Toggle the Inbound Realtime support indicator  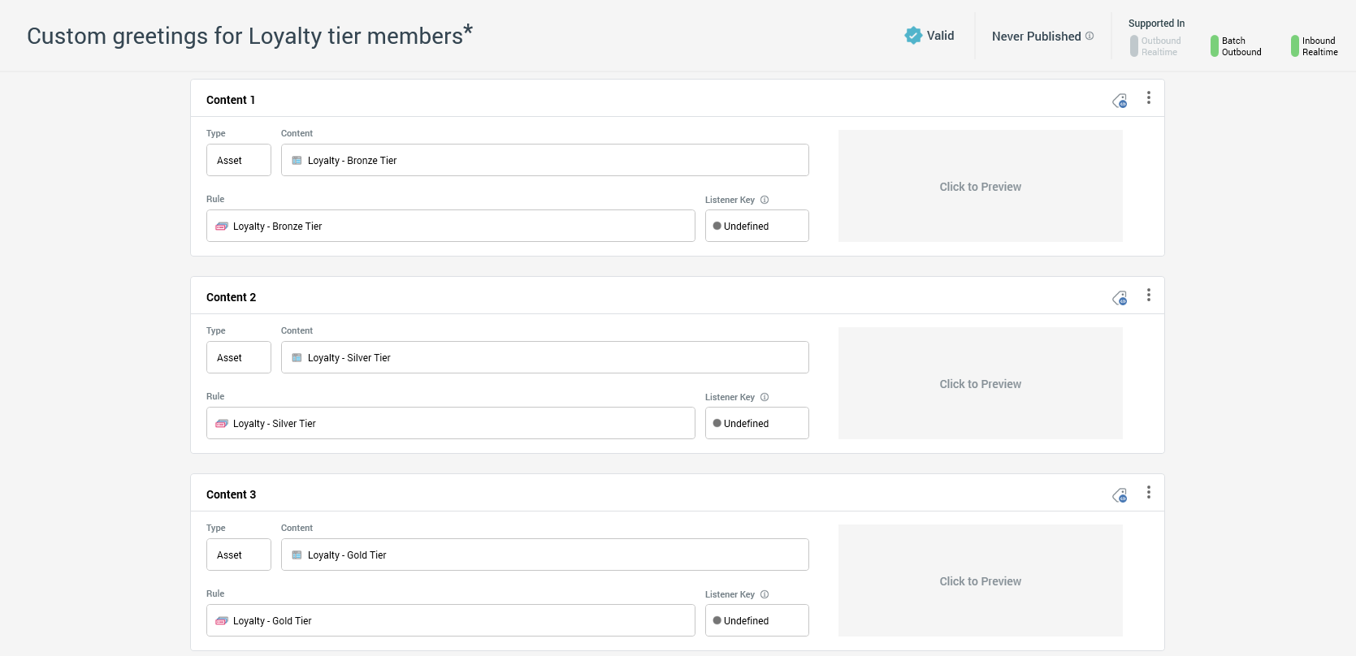(x=1295, y=46)
